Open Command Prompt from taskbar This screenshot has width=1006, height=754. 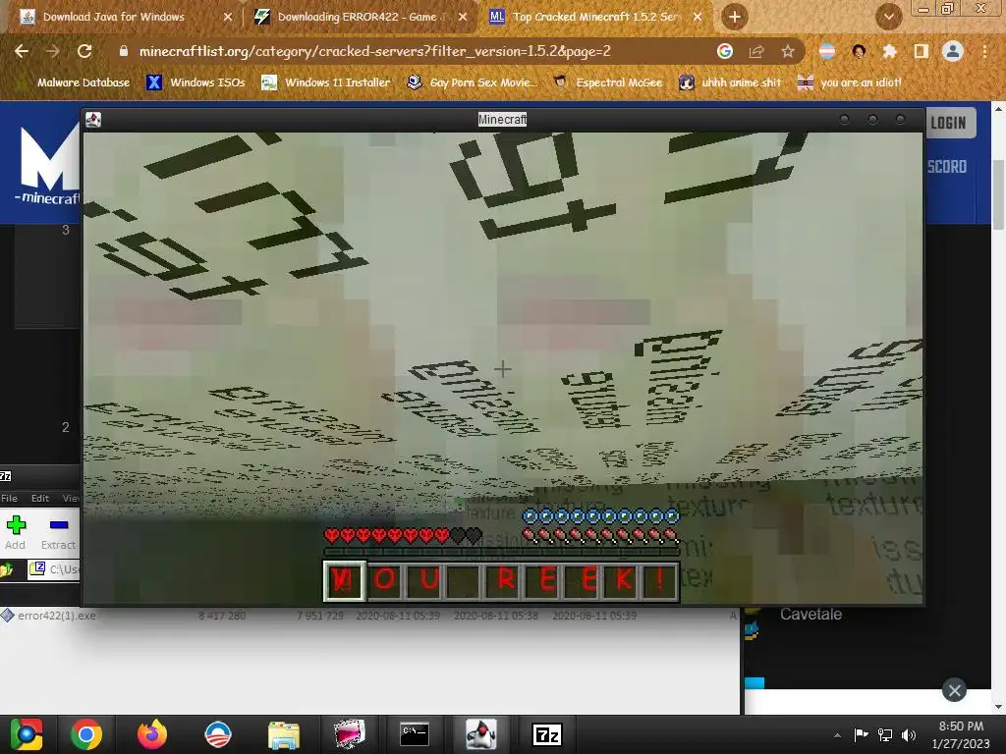[x=415, y=734]
